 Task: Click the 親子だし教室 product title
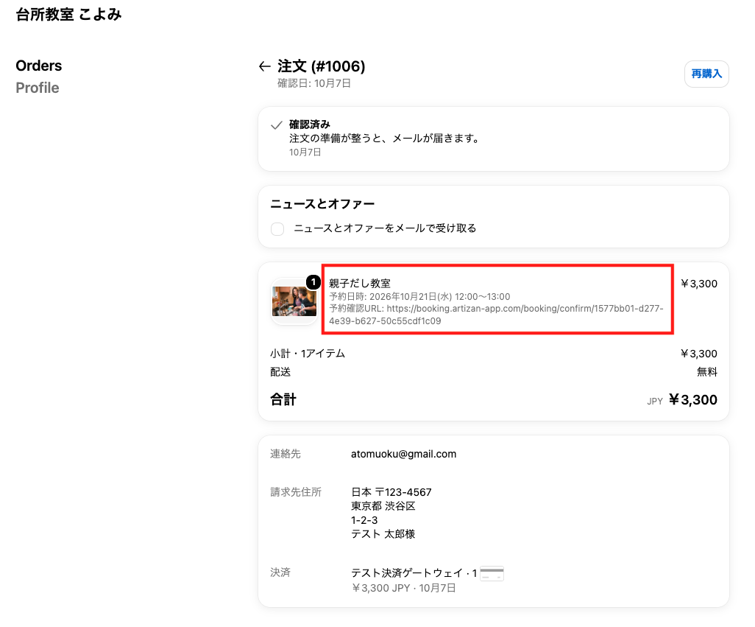click(360, 284)
